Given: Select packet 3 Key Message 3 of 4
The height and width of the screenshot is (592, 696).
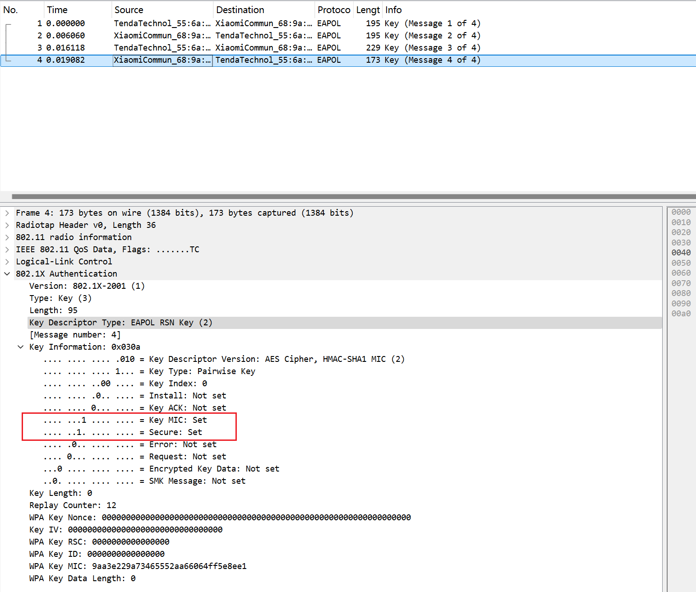Looking at the screenshot, I should point(348,48).
